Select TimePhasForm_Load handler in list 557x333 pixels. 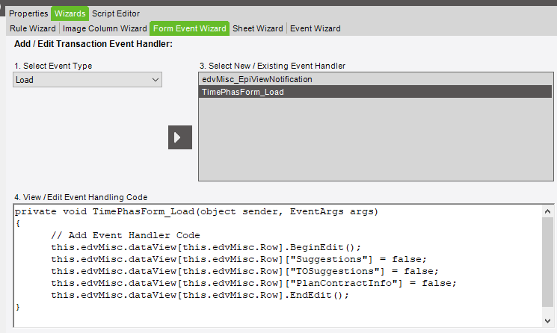tap(375, 92)
